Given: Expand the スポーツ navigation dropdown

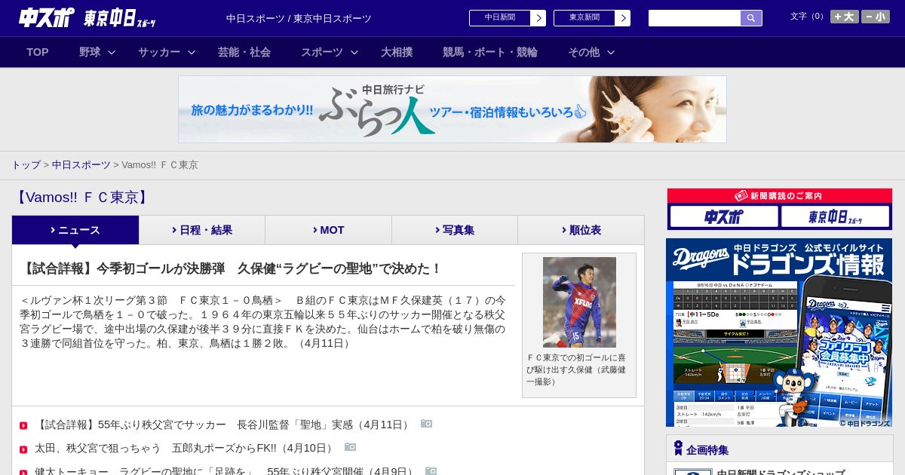Looking at the screenshot, I should click(330, 52).
